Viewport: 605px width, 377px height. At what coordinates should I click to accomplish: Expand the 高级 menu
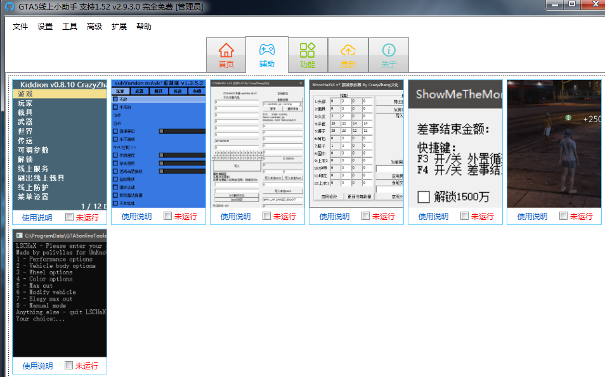(94, 27)
